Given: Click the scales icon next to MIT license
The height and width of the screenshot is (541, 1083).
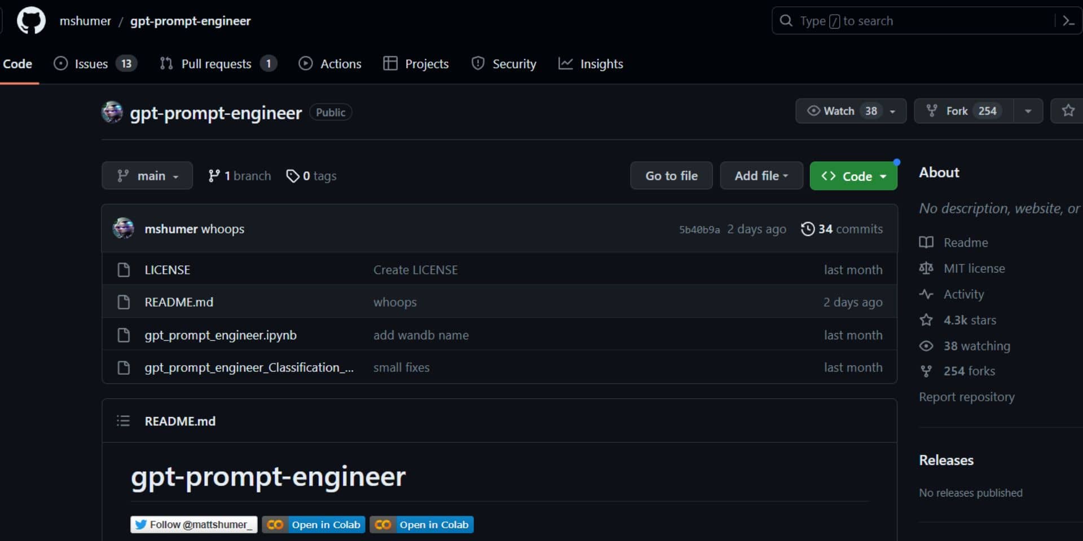Looking at the screenshot, I should point(926,268).
